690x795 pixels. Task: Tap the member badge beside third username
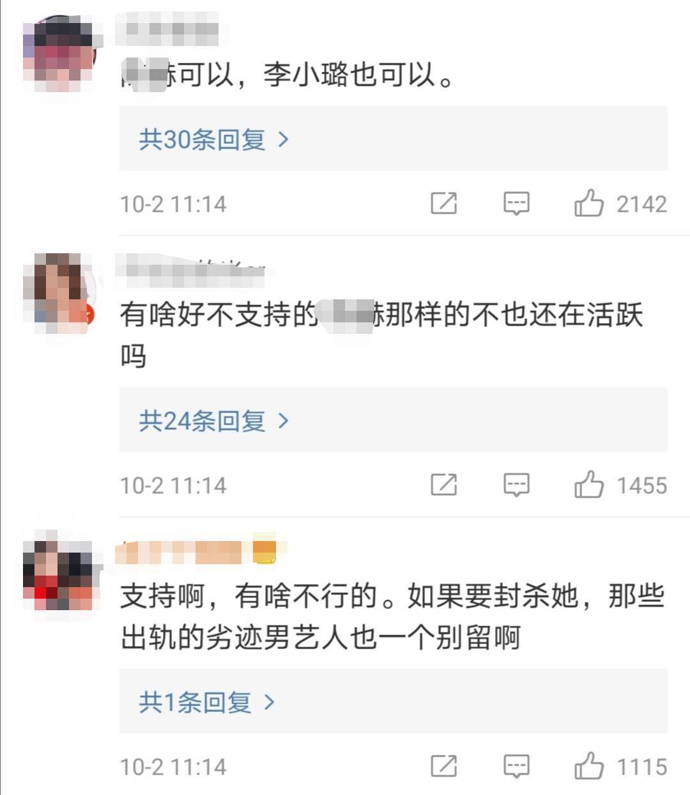coord(265,551)
